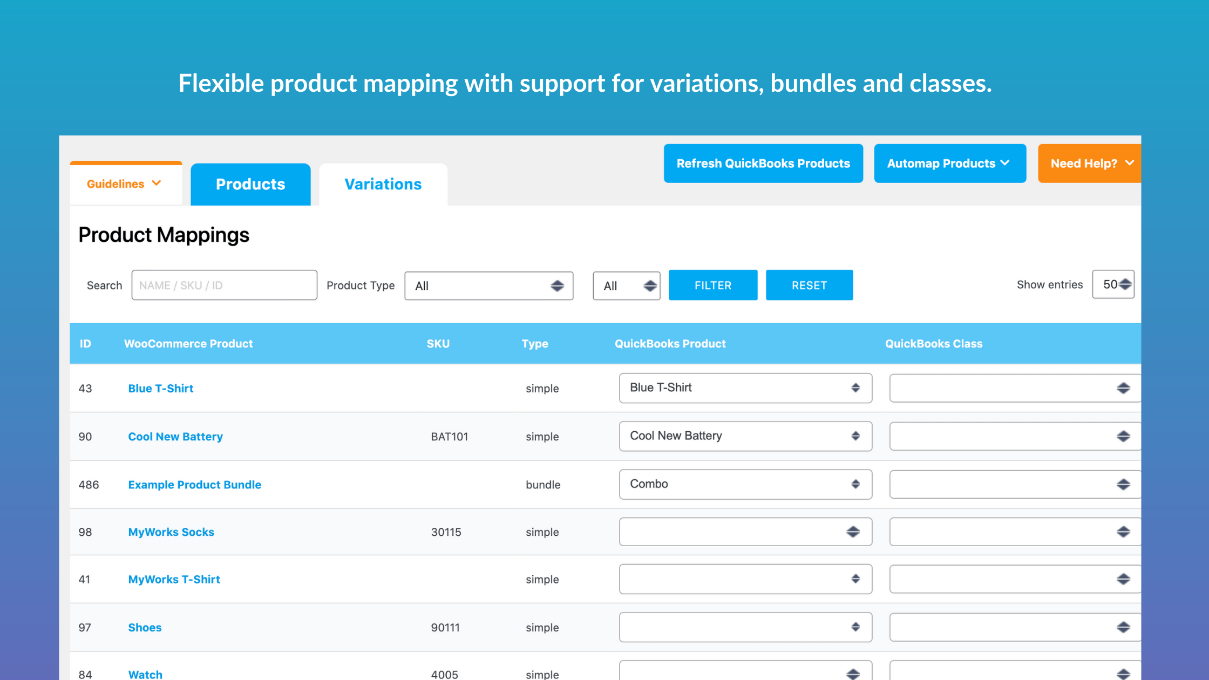Open the MyWorks T-Shirt product link
Image resolution: width=1209 pixels, height=680 pixels.
click(x=174, y=580)
